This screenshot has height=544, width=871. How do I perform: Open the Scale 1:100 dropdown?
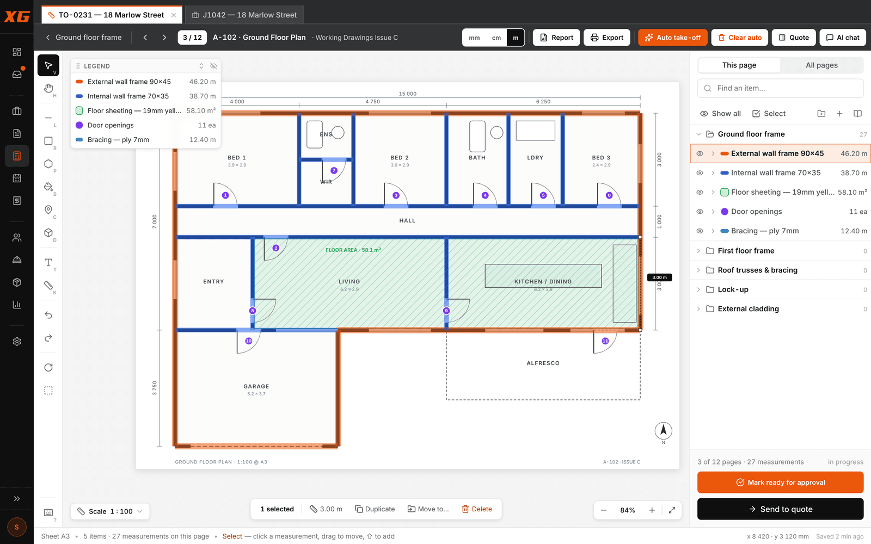[110, 511]
